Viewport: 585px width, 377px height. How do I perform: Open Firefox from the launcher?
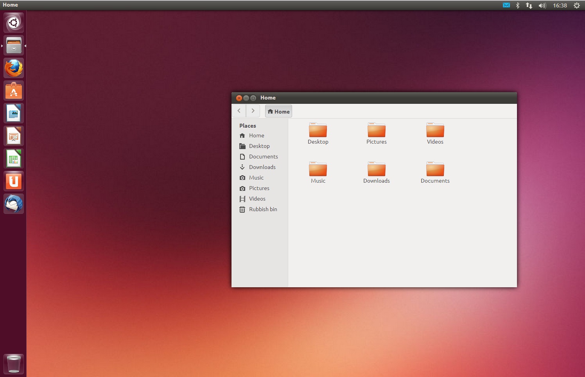tap(13, 68)
